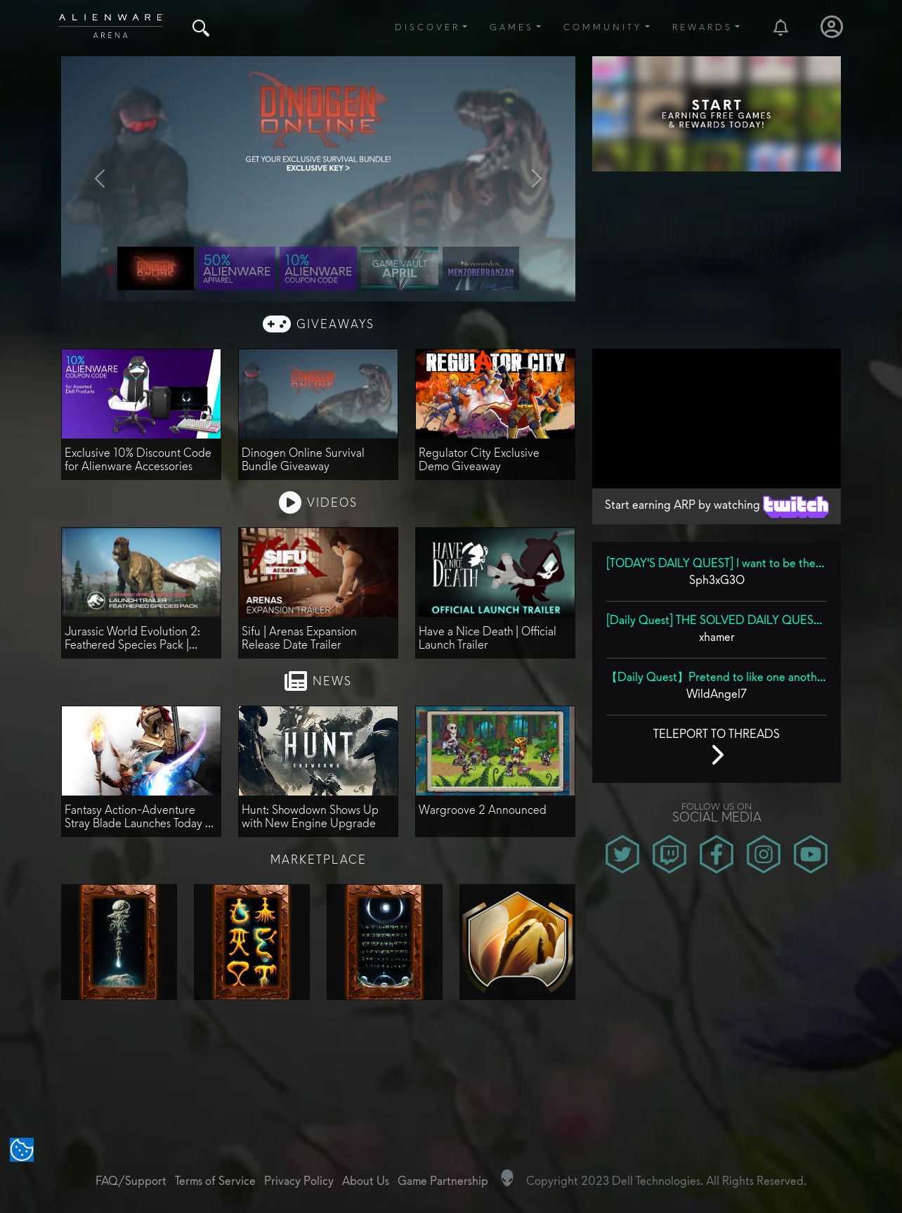Play Jurassic World Evolution 2 video
The image size is (902, 1213).
coord(141,593)
